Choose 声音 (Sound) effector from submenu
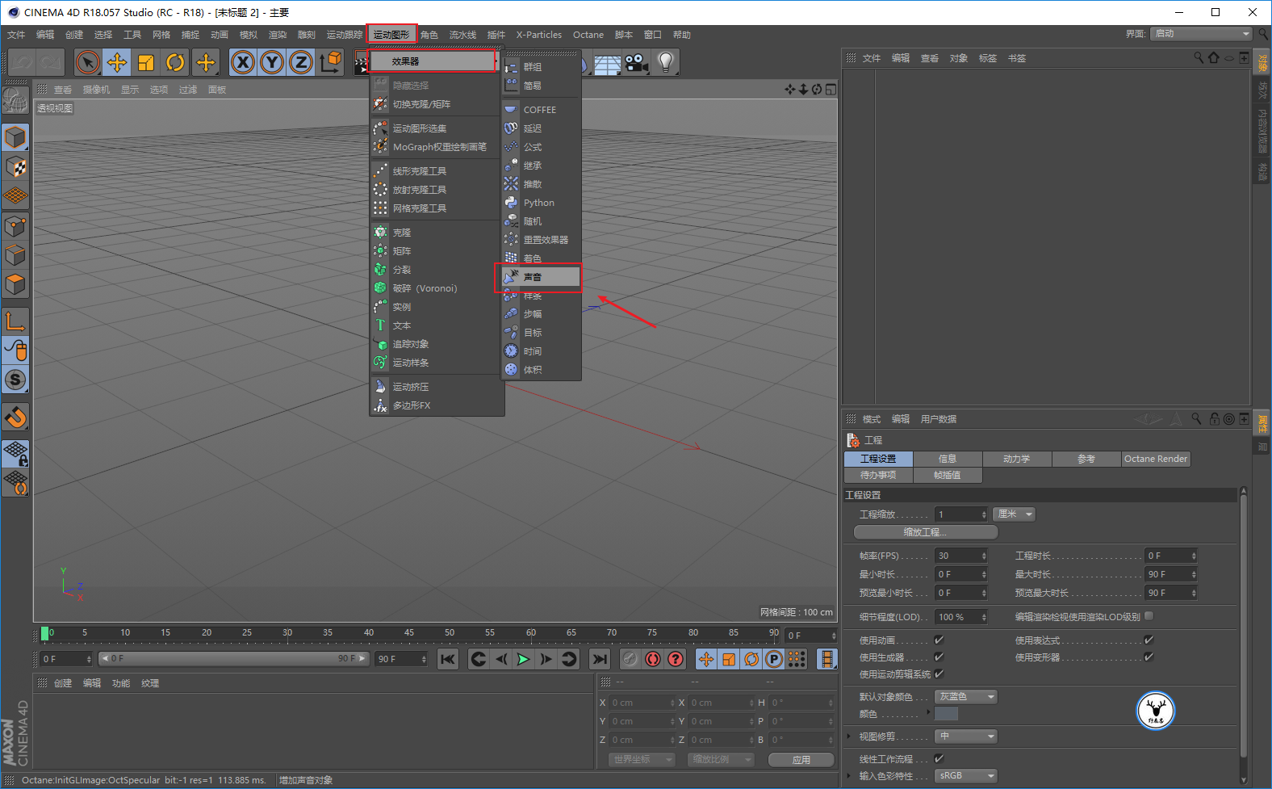Image resolution: width=1272 pixels, height=789 pixels. coord(538,277)
